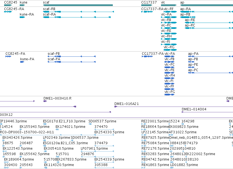Screen dimensions: 233x169
Task: Select protein vlc-PG
Action: 169,95
